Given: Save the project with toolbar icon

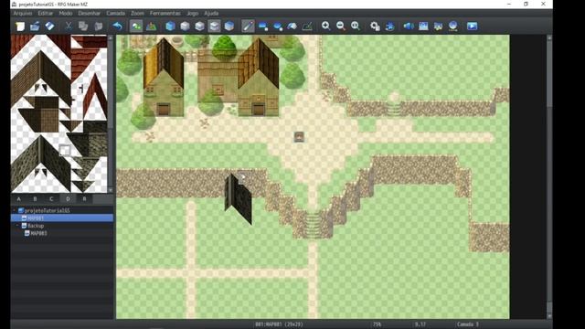Looking at the screenshot, I should tap(49, 27).
